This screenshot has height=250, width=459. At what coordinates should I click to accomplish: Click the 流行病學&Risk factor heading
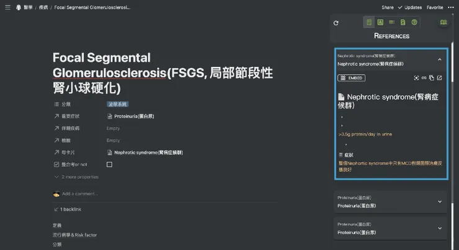coord(74,235)
